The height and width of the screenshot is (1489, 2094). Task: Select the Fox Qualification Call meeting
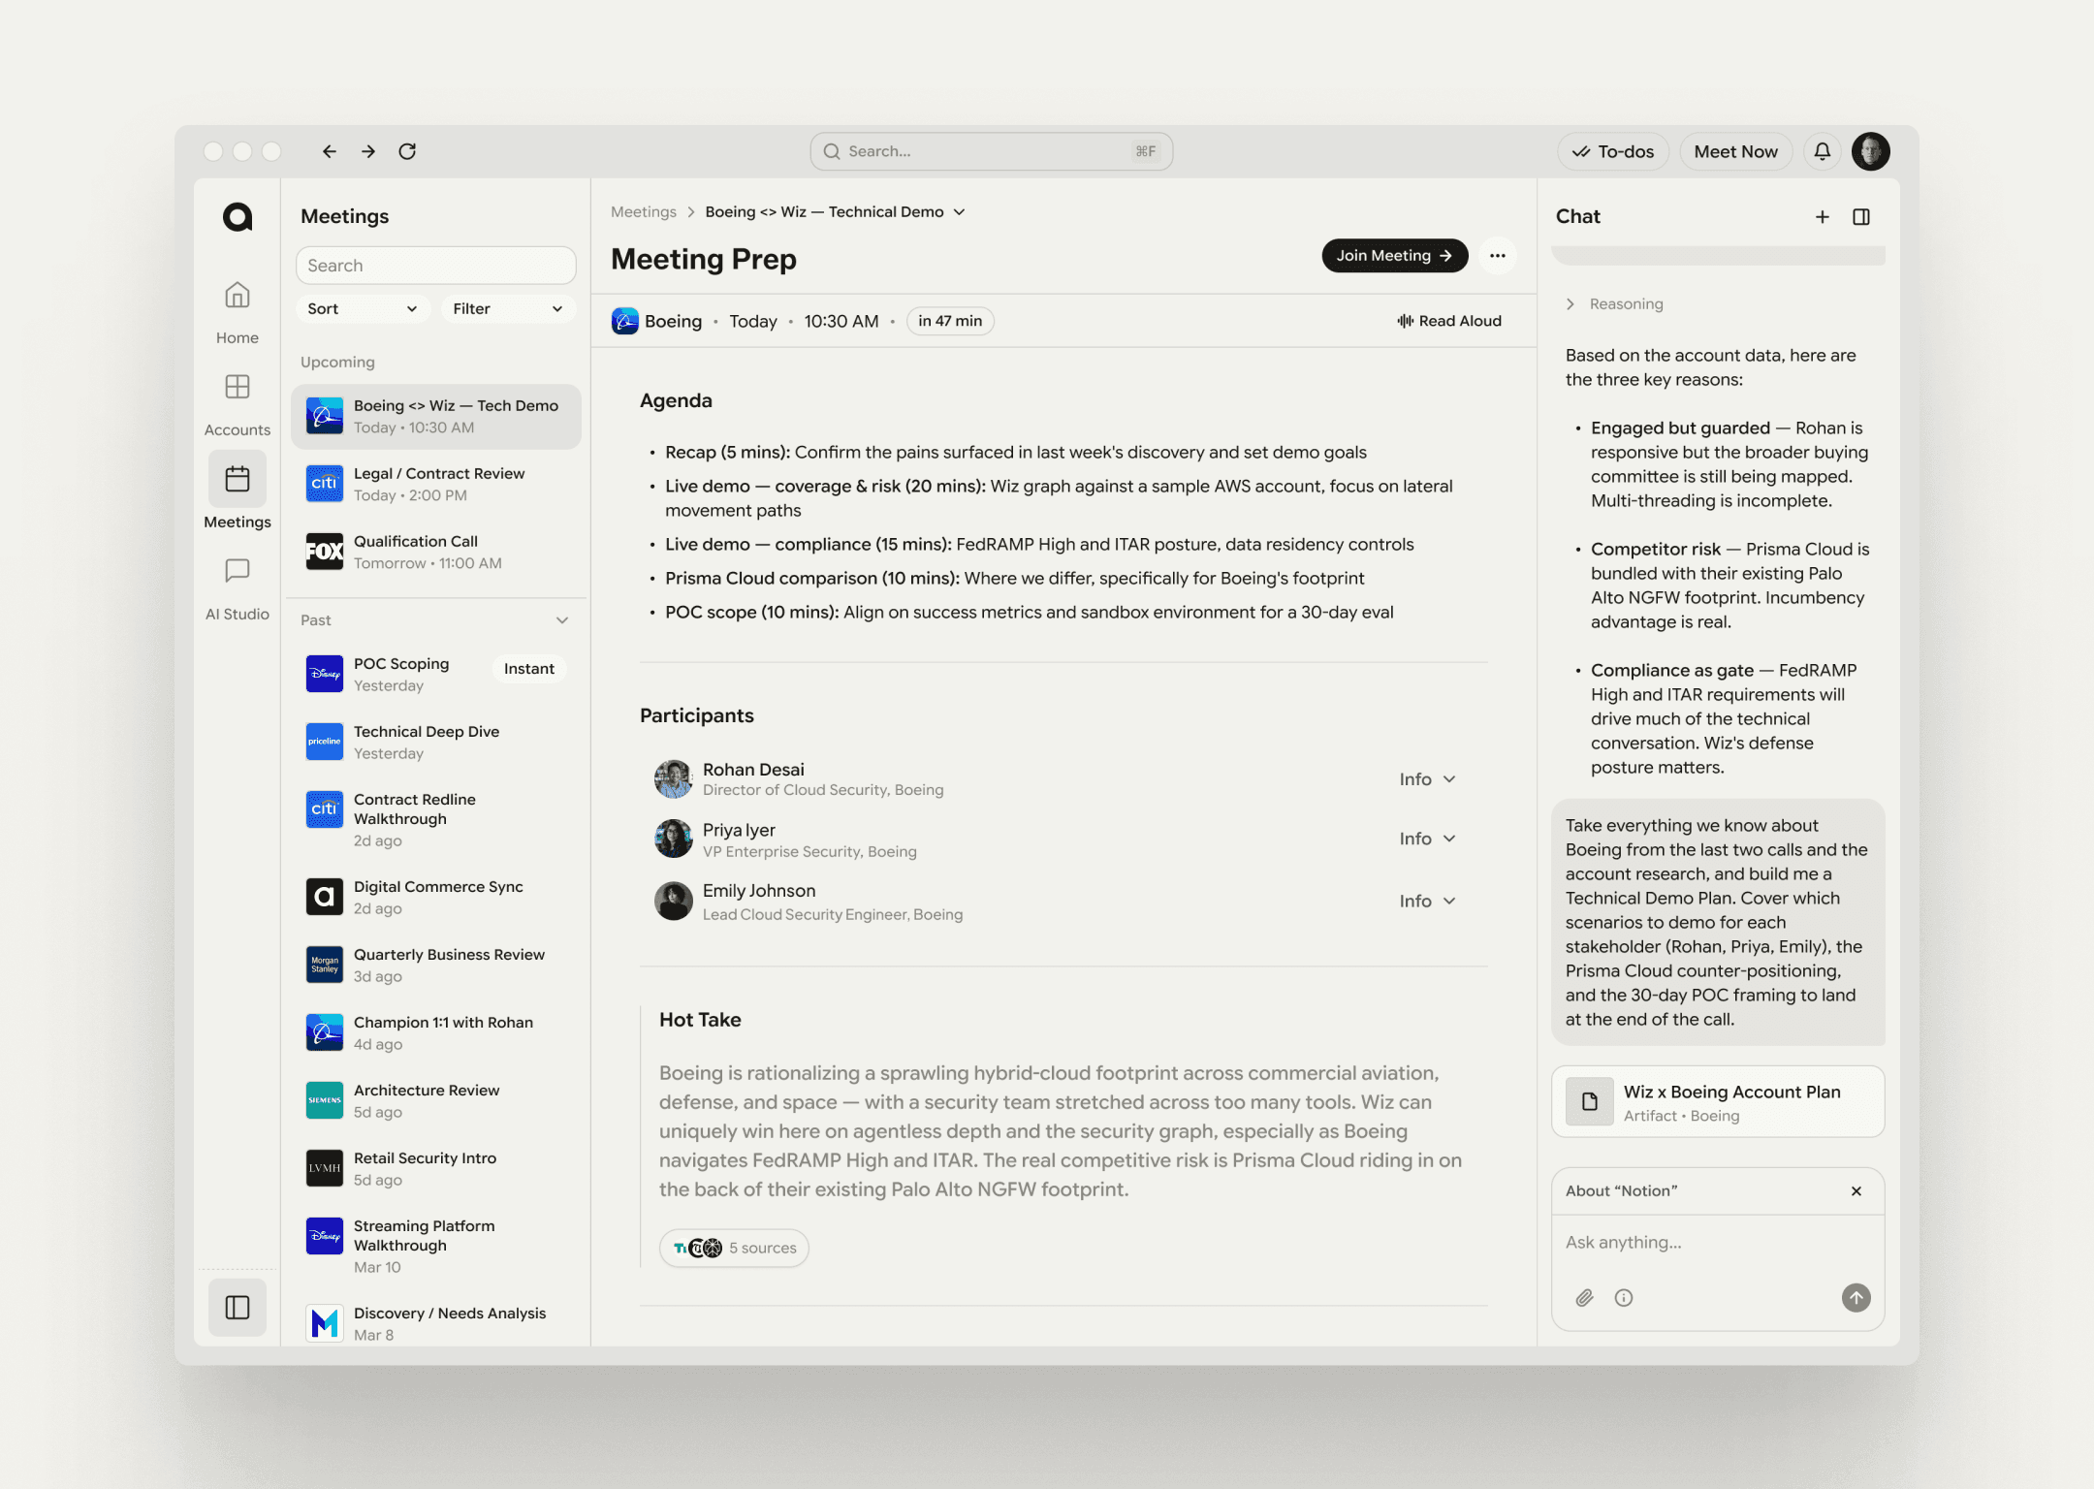[436, 552]
